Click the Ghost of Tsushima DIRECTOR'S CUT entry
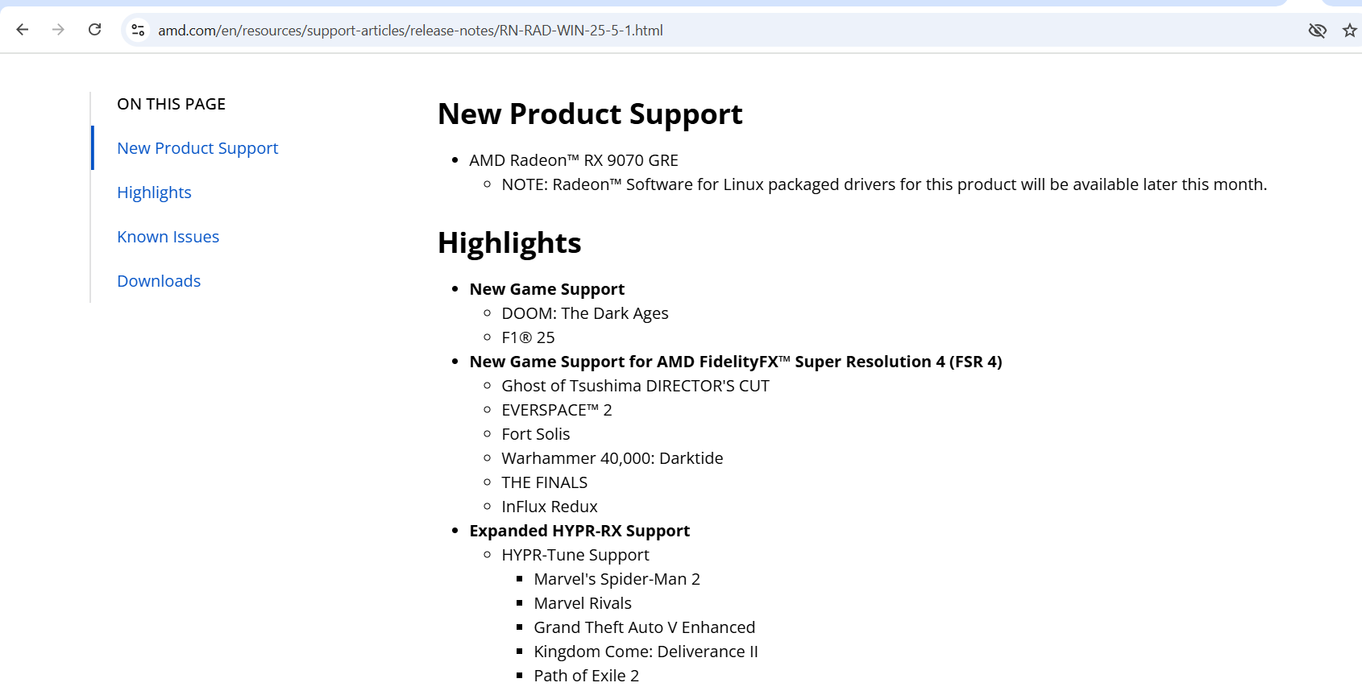The height and width of the screenshot is (691, 1362). pos(635,386)
